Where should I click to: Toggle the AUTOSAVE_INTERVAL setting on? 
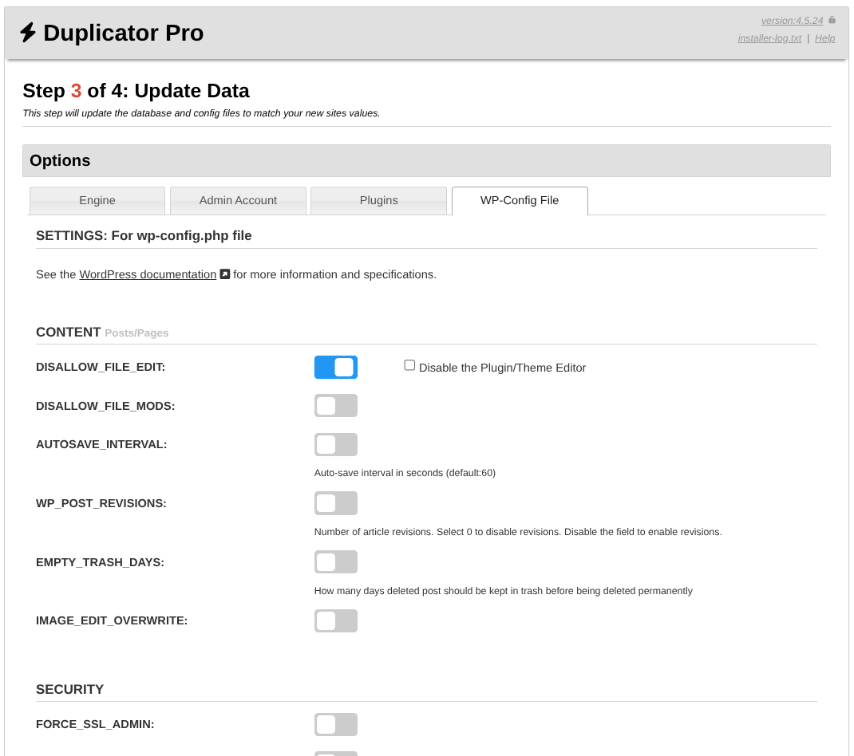tap(336, 445)
